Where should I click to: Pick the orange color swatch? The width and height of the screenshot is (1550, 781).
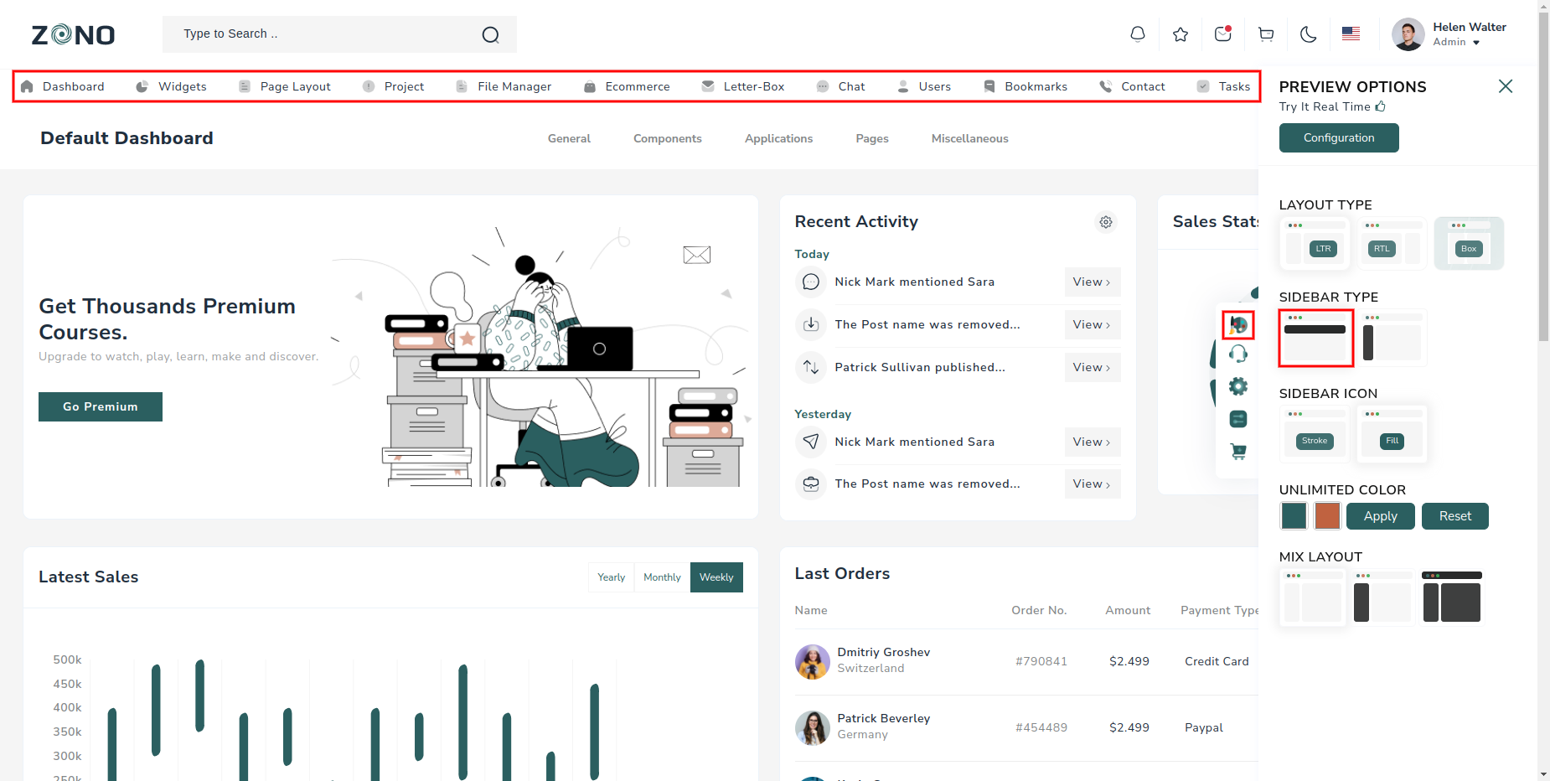point(1327,516)
